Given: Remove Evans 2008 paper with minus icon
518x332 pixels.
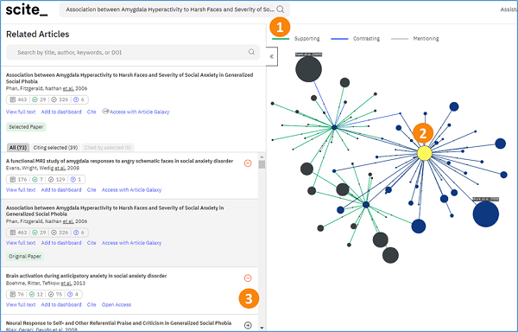Looking at the screenshot, I should (248, 163).
